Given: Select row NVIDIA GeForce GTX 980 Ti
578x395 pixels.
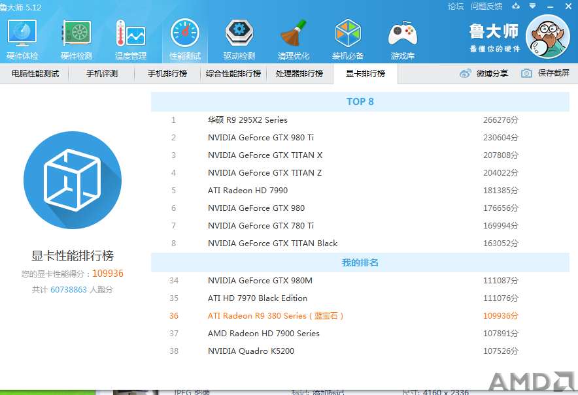Looking at the screenshot, I should [360, 138].
